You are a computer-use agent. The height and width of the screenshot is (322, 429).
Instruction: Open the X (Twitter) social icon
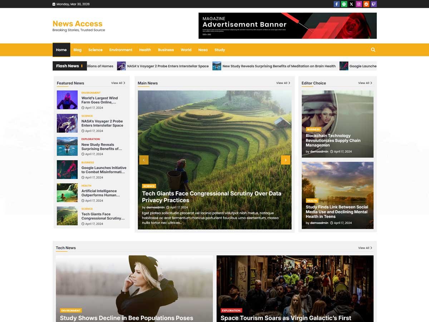351,4
